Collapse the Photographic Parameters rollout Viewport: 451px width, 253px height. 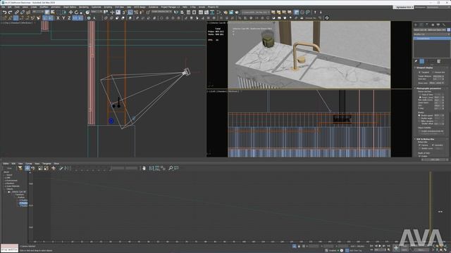[428, 89]
